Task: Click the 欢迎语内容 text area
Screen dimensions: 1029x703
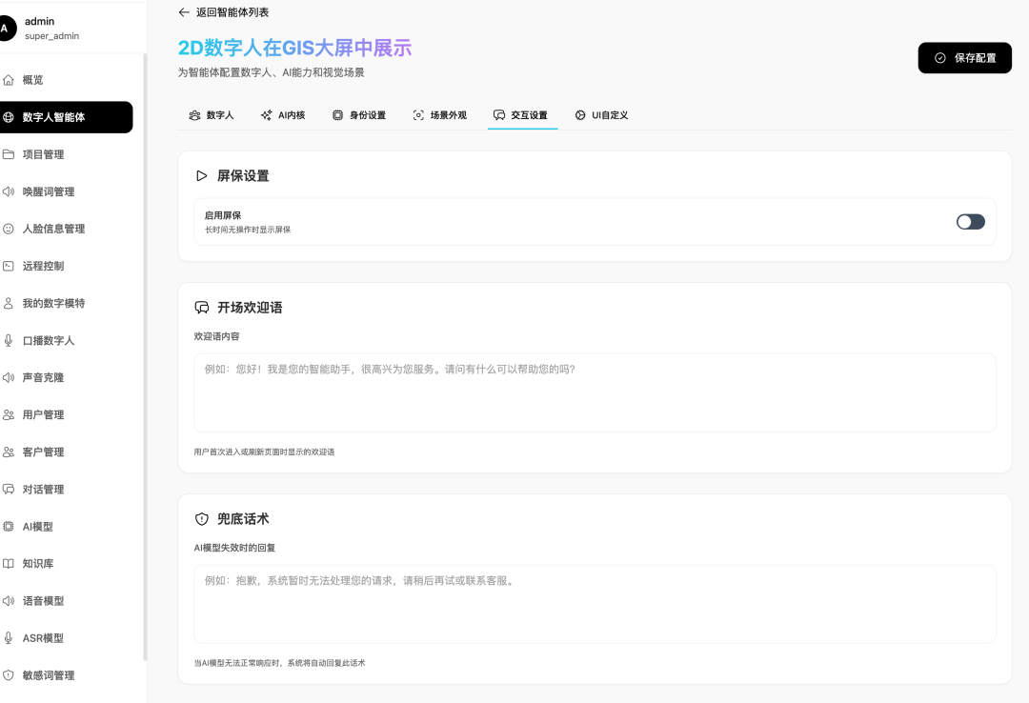Action: (x=595, y=392)
